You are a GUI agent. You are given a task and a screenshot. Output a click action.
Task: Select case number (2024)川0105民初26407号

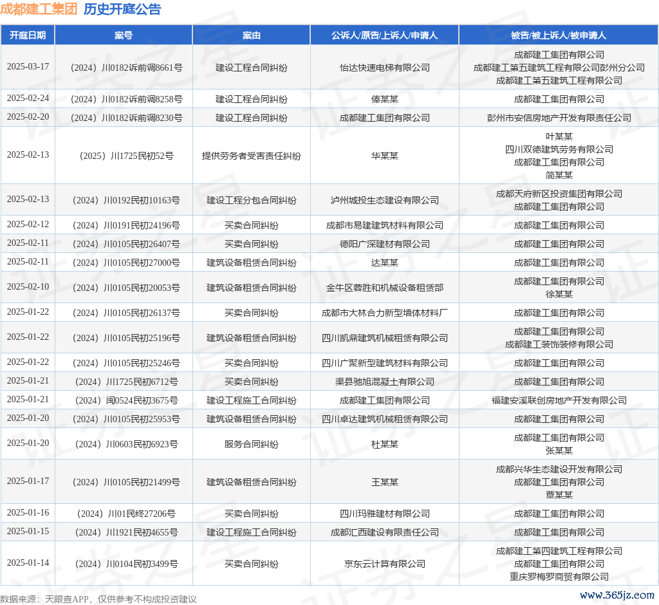126,244
